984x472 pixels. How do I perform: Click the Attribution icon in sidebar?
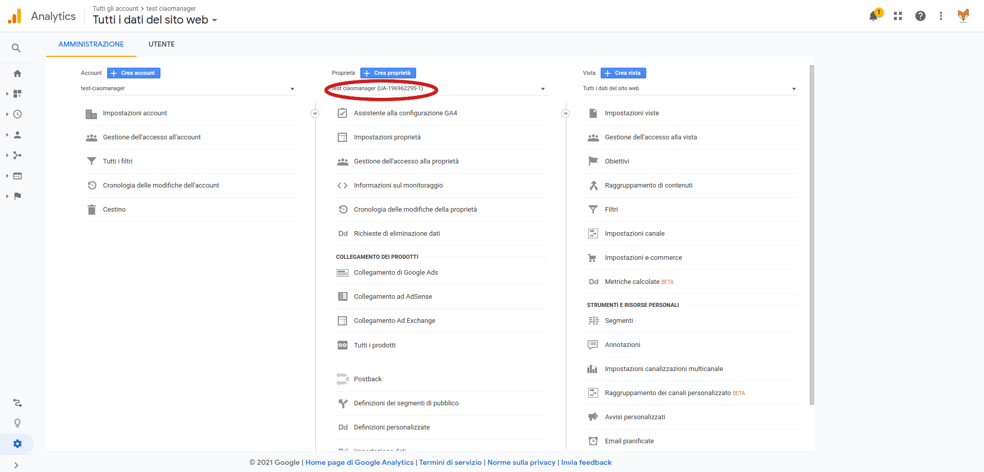coord(17,403)
